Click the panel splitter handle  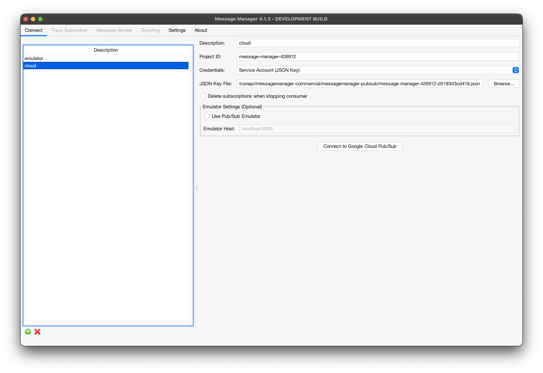(197, 187)
